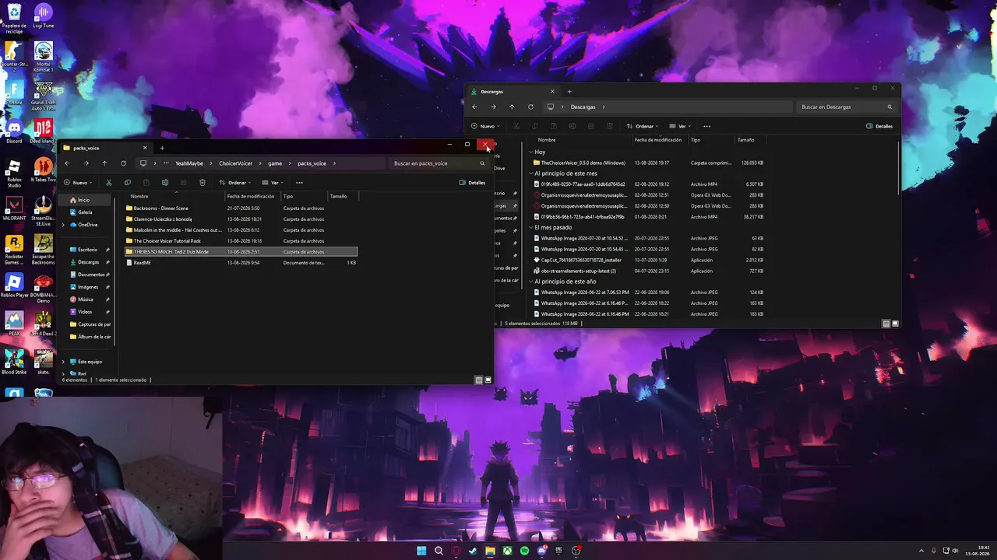Add a new tab in Descargas window
Image resolution: width=997 pixels, height=560 pixels.
click(569, 92)
